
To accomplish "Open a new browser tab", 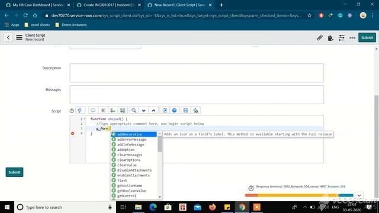I will pyautogui.click(x=221, y=5).
